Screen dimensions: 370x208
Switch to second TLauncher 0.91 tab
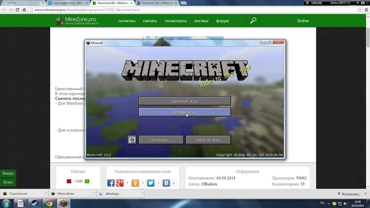pyautogui.click(x=157, y=3)
